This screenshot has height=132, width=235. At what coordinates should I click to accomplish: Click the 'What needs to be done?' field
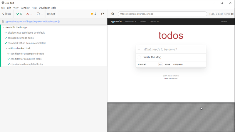pos(173,49)
